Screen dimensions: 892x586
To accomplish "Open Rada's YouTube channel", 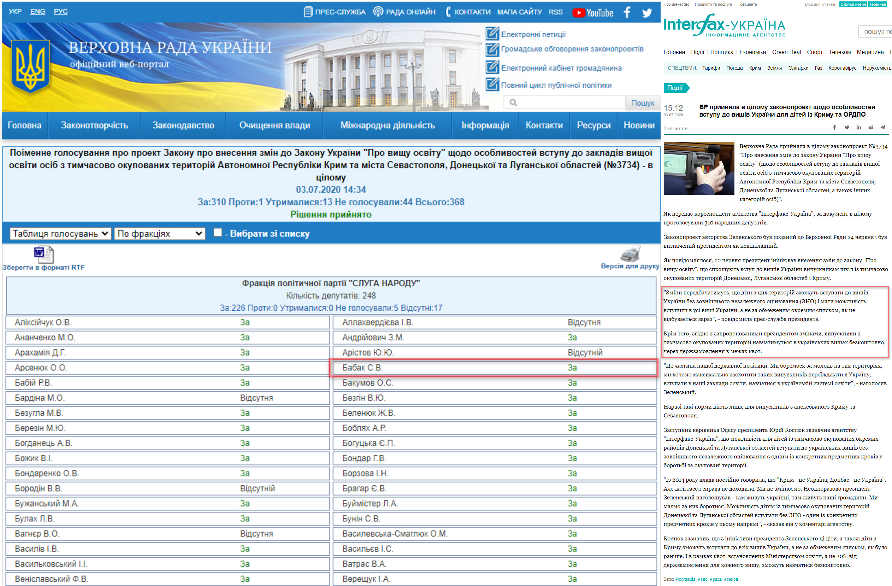I will click(592, 12).
